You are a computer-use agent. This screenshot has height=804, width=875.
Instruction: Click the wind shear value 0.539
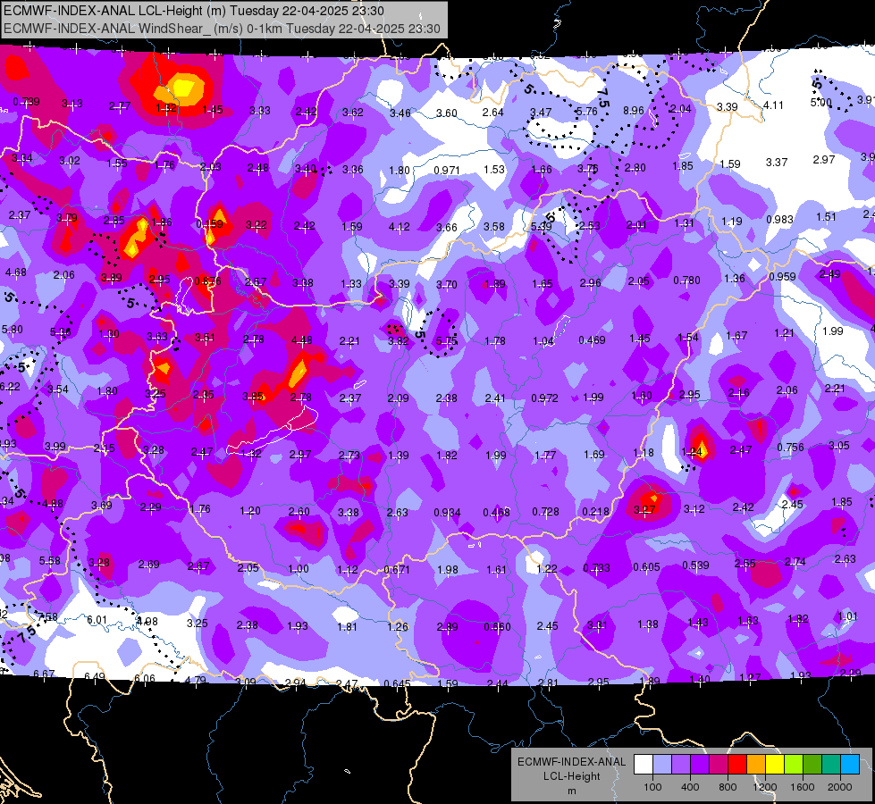696,565
